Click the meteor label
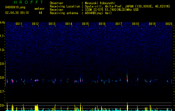Image resolution: width=175 pixels, height=111 pixels. click(40, 9)
